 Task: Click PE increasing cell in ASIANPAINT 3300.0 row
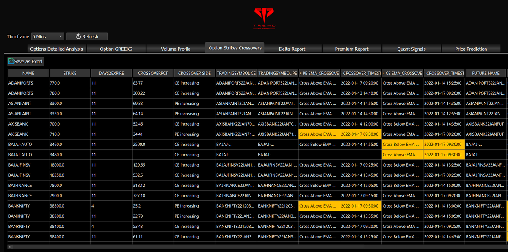point(194,104)
